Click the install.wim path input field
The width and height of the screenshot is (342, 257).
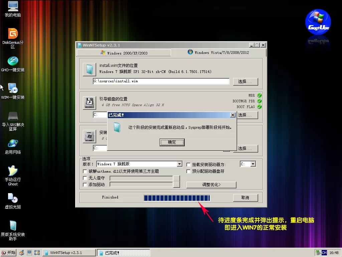coord(161,81)
